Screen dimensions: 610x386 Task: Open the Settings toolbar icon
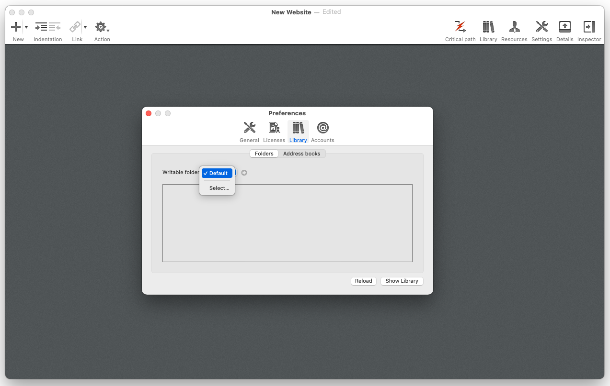point(541,27)
